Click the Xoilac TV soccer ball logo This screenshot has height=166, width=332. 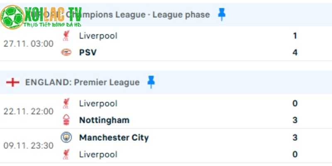click(12, 17)
